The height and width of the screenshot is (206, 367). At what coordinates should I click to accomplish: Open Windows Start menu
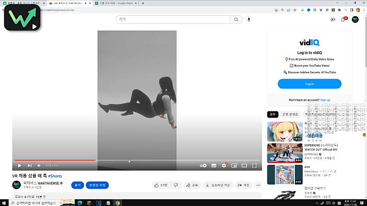[x=4, y=203]
